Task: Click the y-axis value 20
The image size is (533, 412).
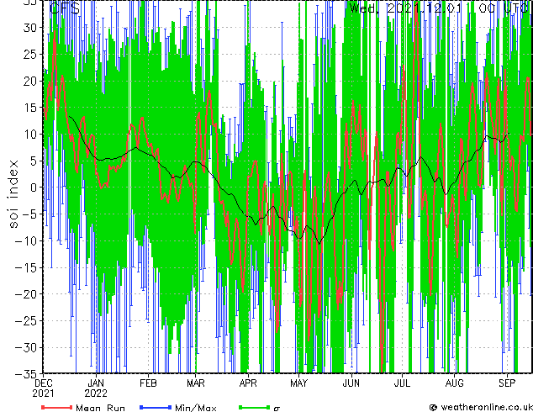Action: coord(30,81)
